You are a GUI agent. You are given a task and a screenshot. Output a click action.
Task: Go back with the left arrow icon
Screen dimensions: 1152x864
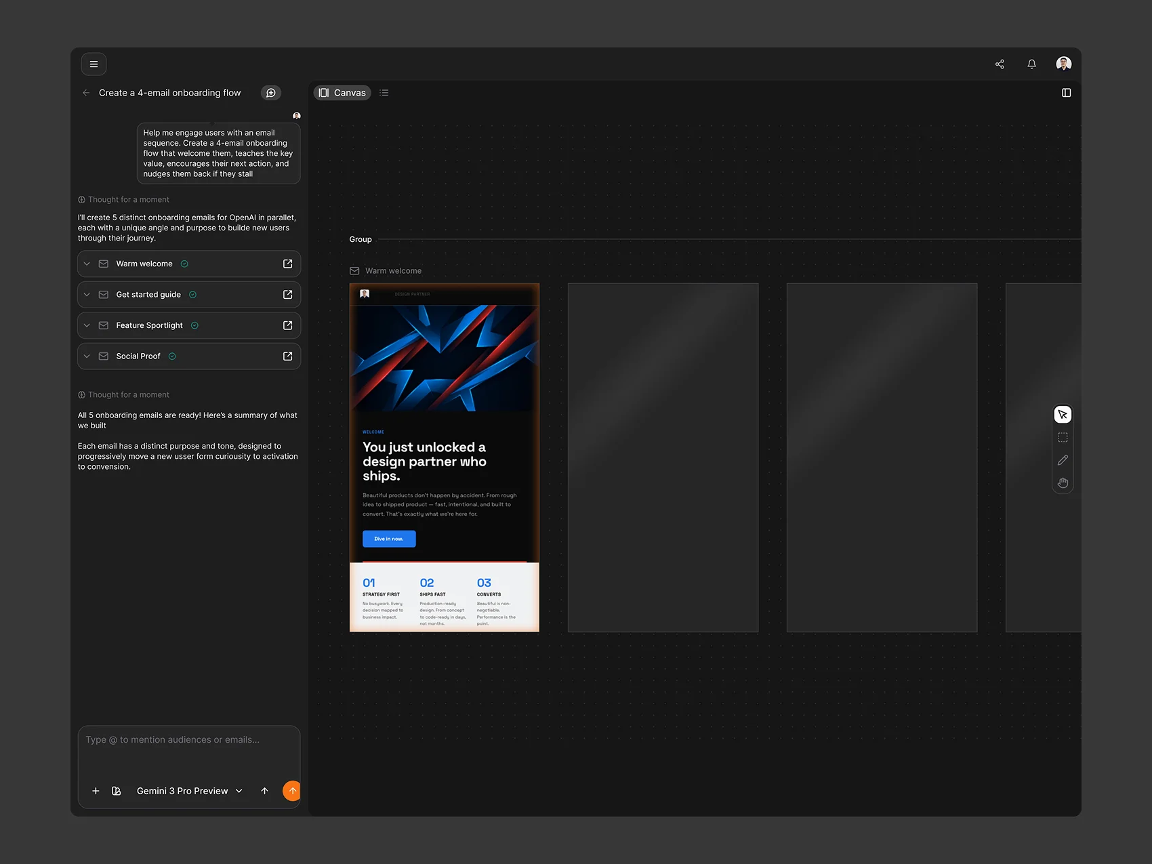(x=86, y=93)
